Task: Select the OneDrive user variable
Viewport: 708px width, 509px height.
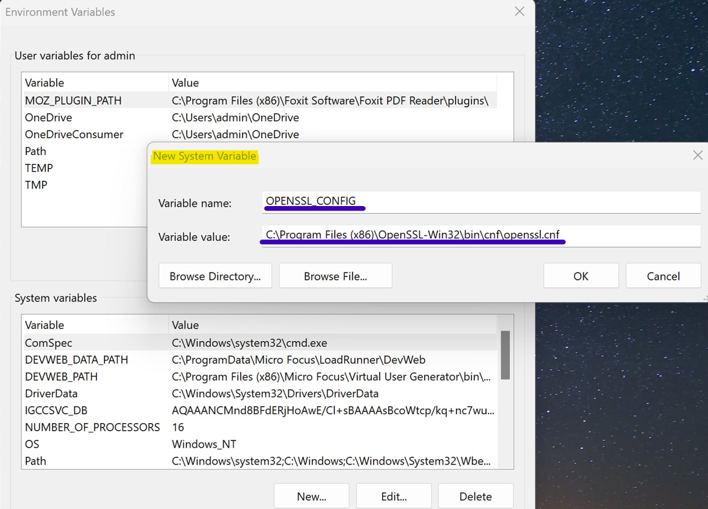Action: pos(97,117)
